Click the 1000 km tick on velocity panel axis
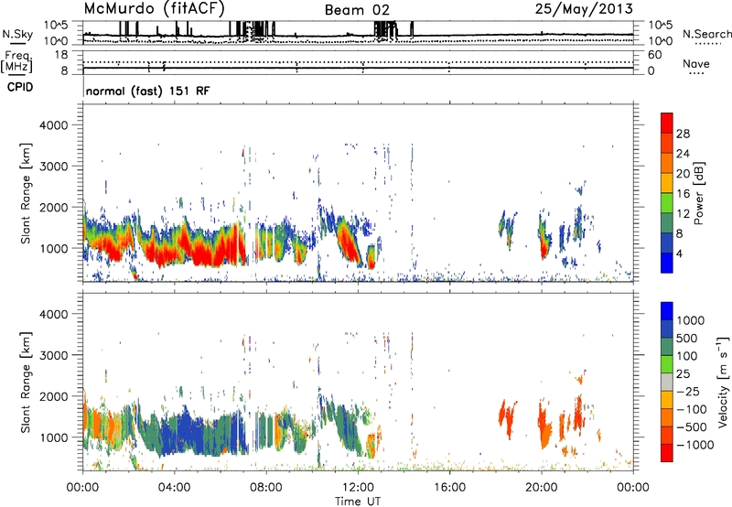 pyautogui.click(x=53, y=437)
